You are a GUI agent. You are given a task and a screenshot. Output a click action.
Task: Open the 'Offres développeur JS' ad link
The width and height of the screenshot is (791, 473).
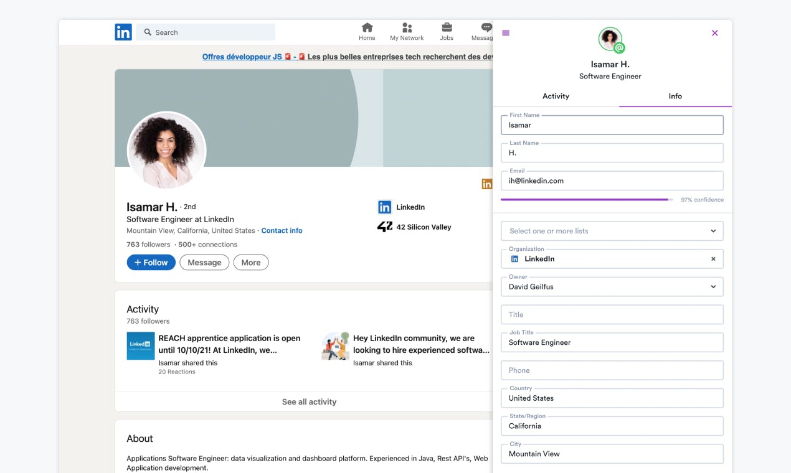coord(242,57)
